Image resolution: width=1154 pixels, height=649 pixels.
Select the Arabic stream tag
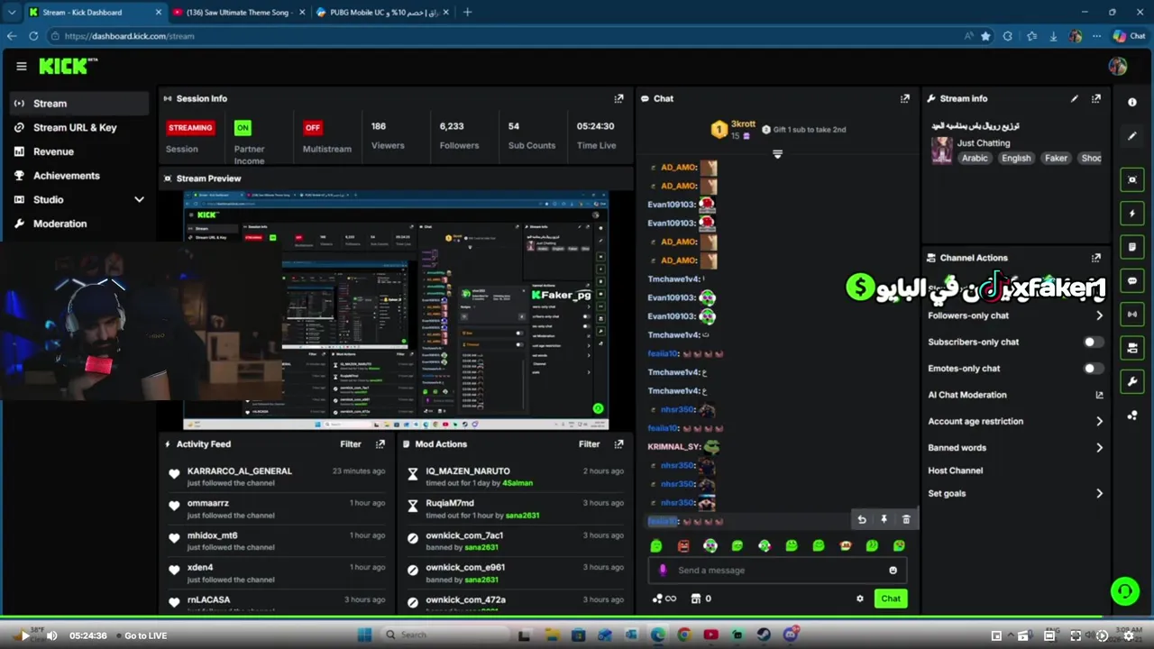point(975,159)
